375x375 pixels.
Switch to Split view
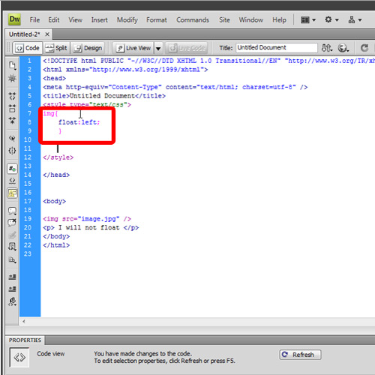[x=56, y=48]
